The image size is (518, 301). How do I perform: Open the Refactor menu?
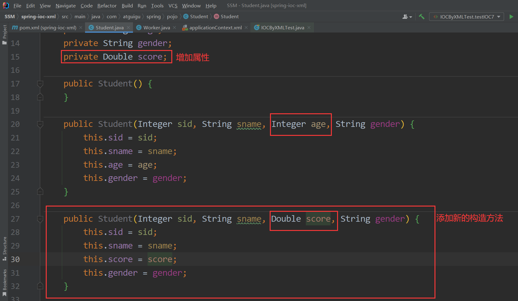coord(107,6)
